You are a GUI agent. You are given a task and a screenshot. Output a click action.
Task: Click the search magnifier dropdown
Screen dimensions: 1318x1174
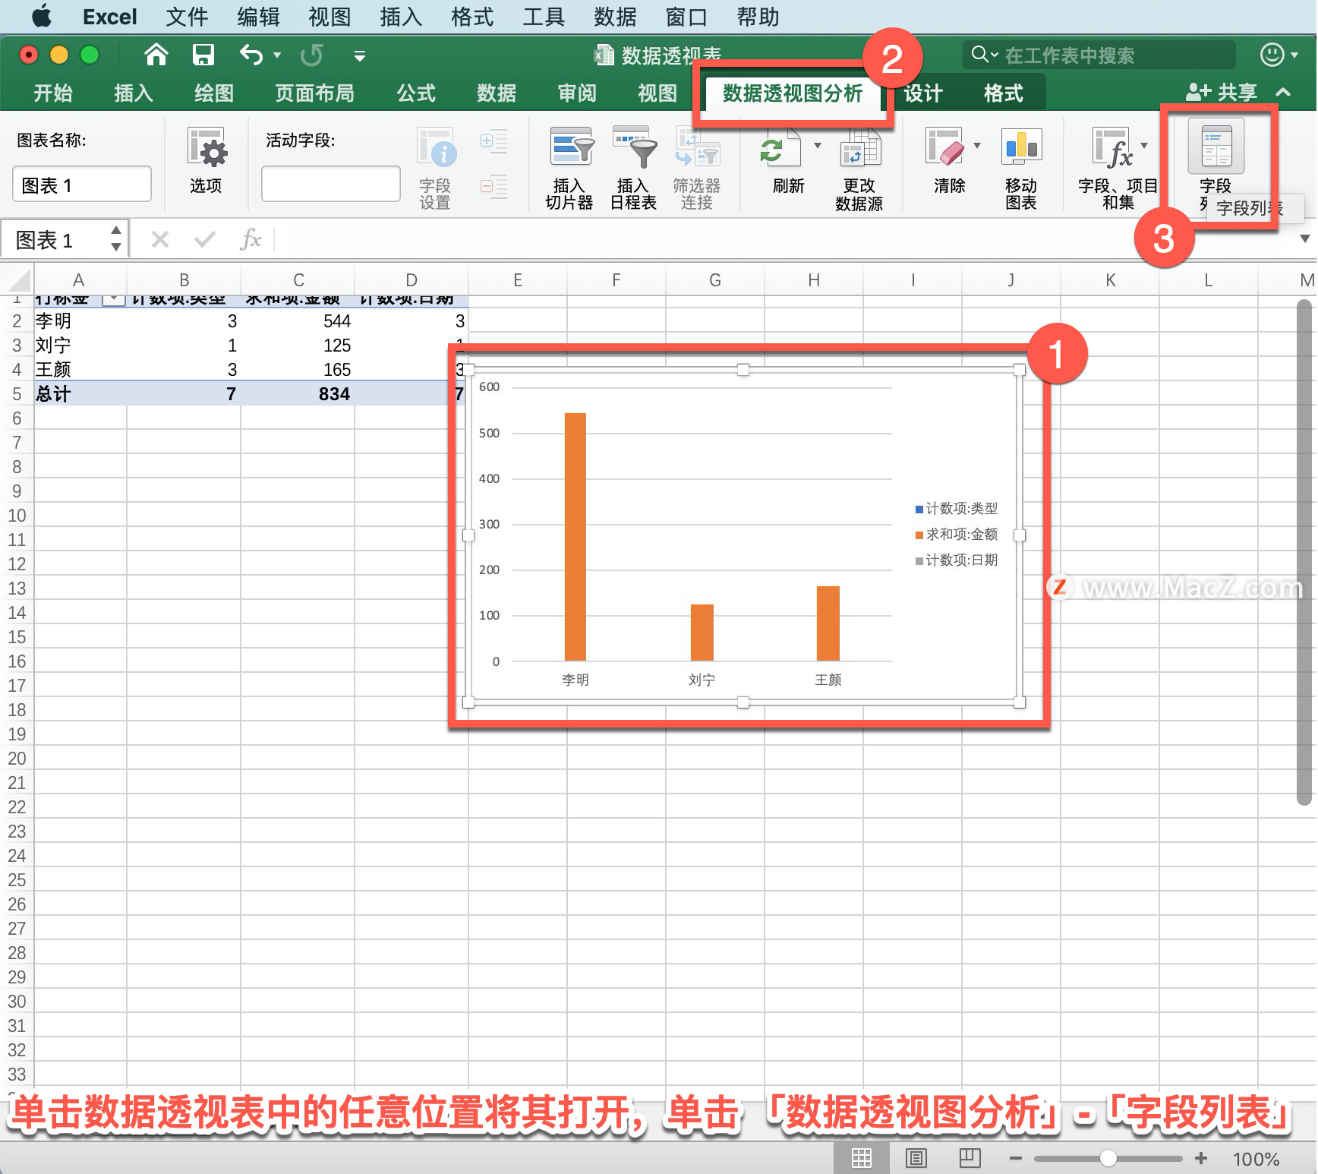985,55
